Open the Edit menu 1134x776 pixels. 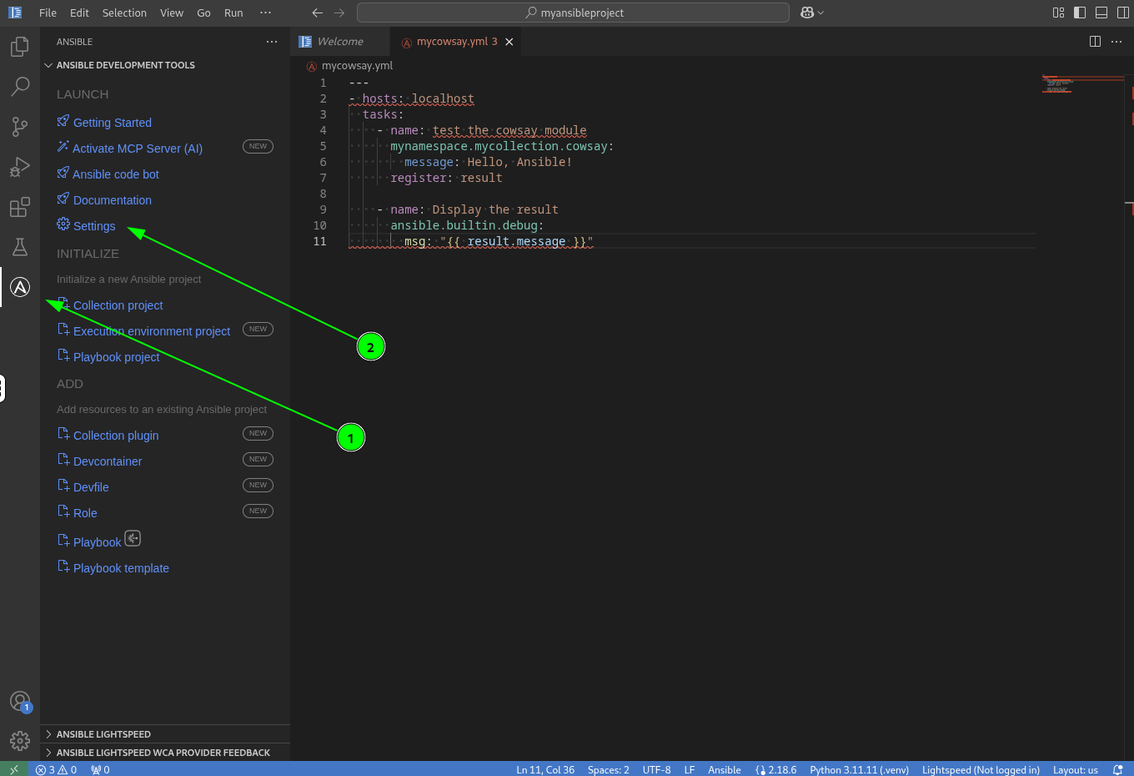[79, 13]
